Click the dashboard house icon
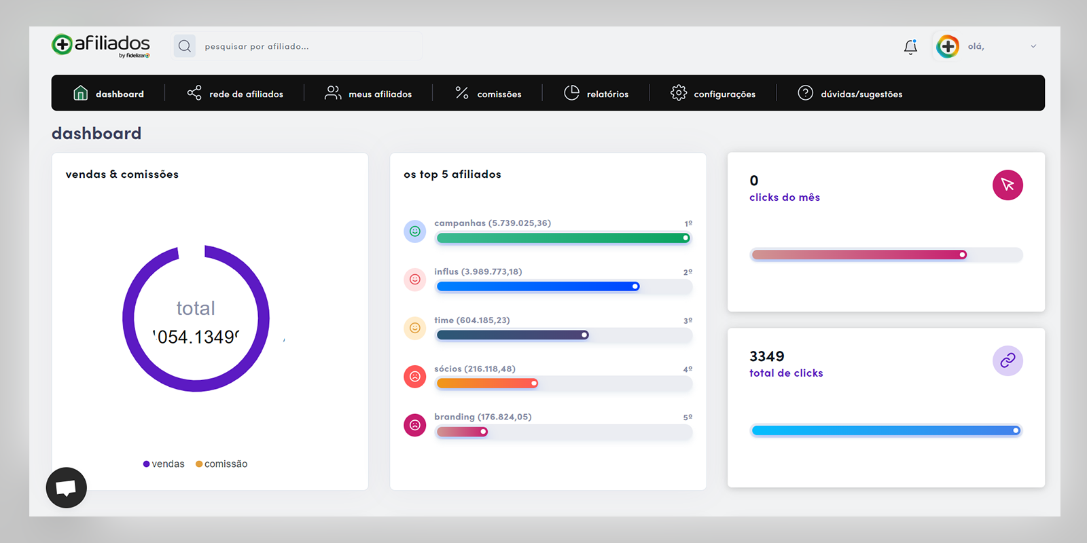Screen dimensions: 1087x543 (80, 93)
